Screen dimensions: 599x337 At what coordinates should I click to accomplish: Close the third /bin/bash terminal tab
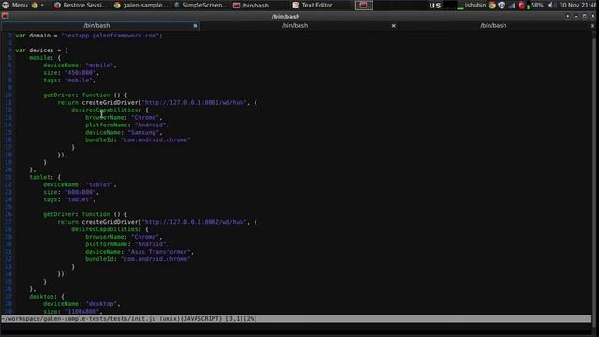pyautogui.click(x=592, y=26)
